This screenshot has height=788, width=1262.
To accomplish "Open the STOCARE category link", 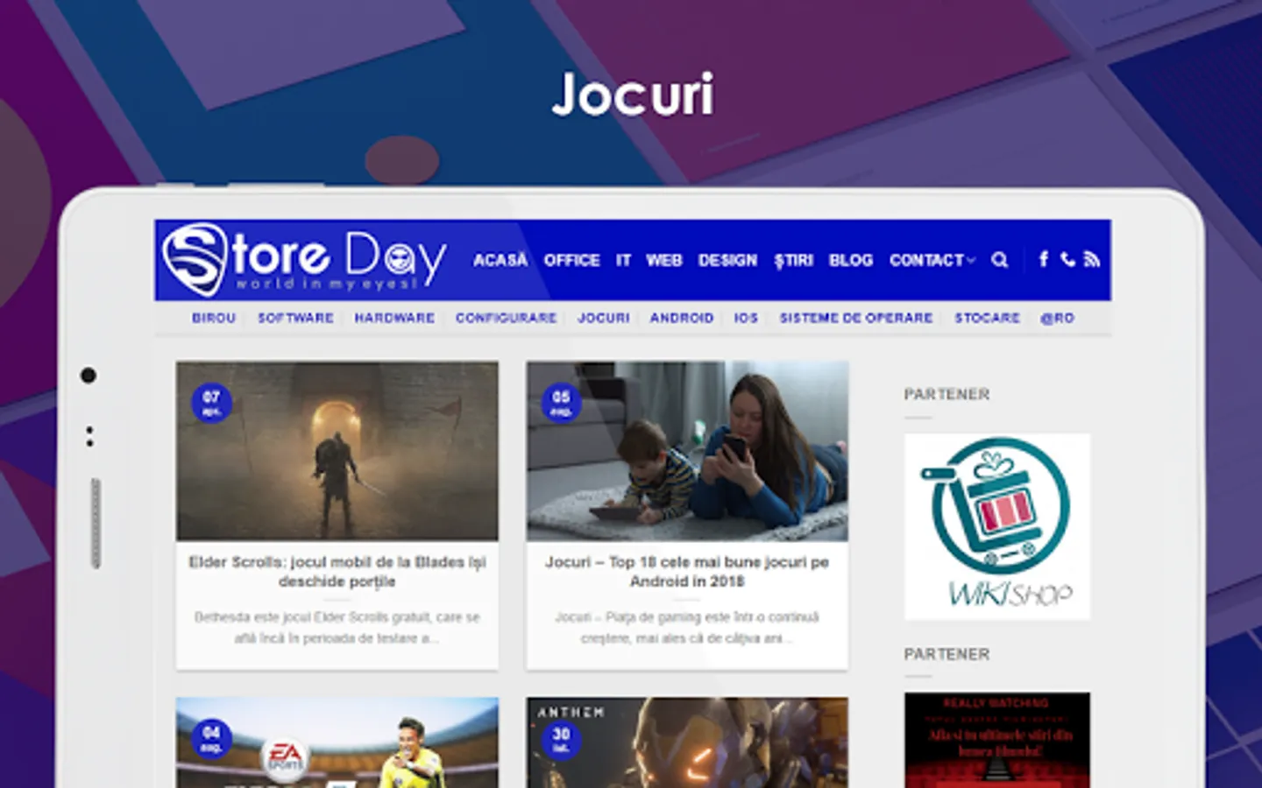I will [x=987, y=318].
